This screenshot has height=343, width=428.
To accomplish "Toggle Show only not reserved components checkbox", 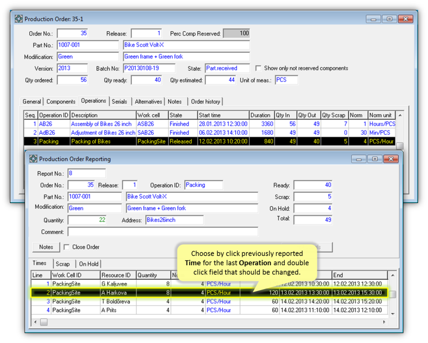I will coord(258,68).
